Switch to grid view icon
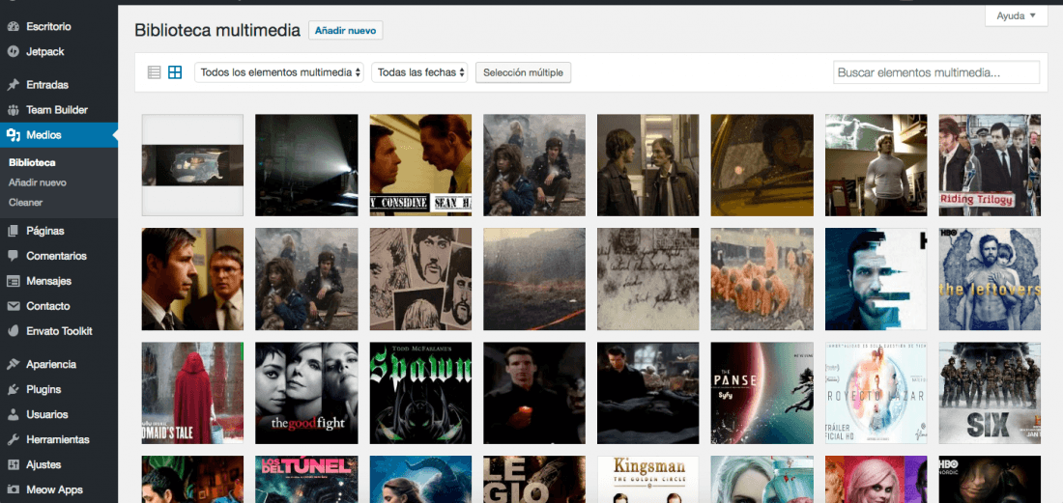The width and height of the screenshot is (1063, 503). tap(175, 72)
